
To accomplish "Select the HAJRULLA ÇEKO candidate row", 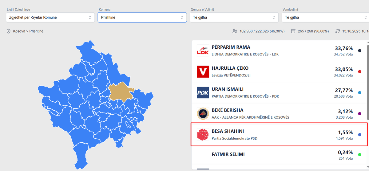I will click(277, 71).
